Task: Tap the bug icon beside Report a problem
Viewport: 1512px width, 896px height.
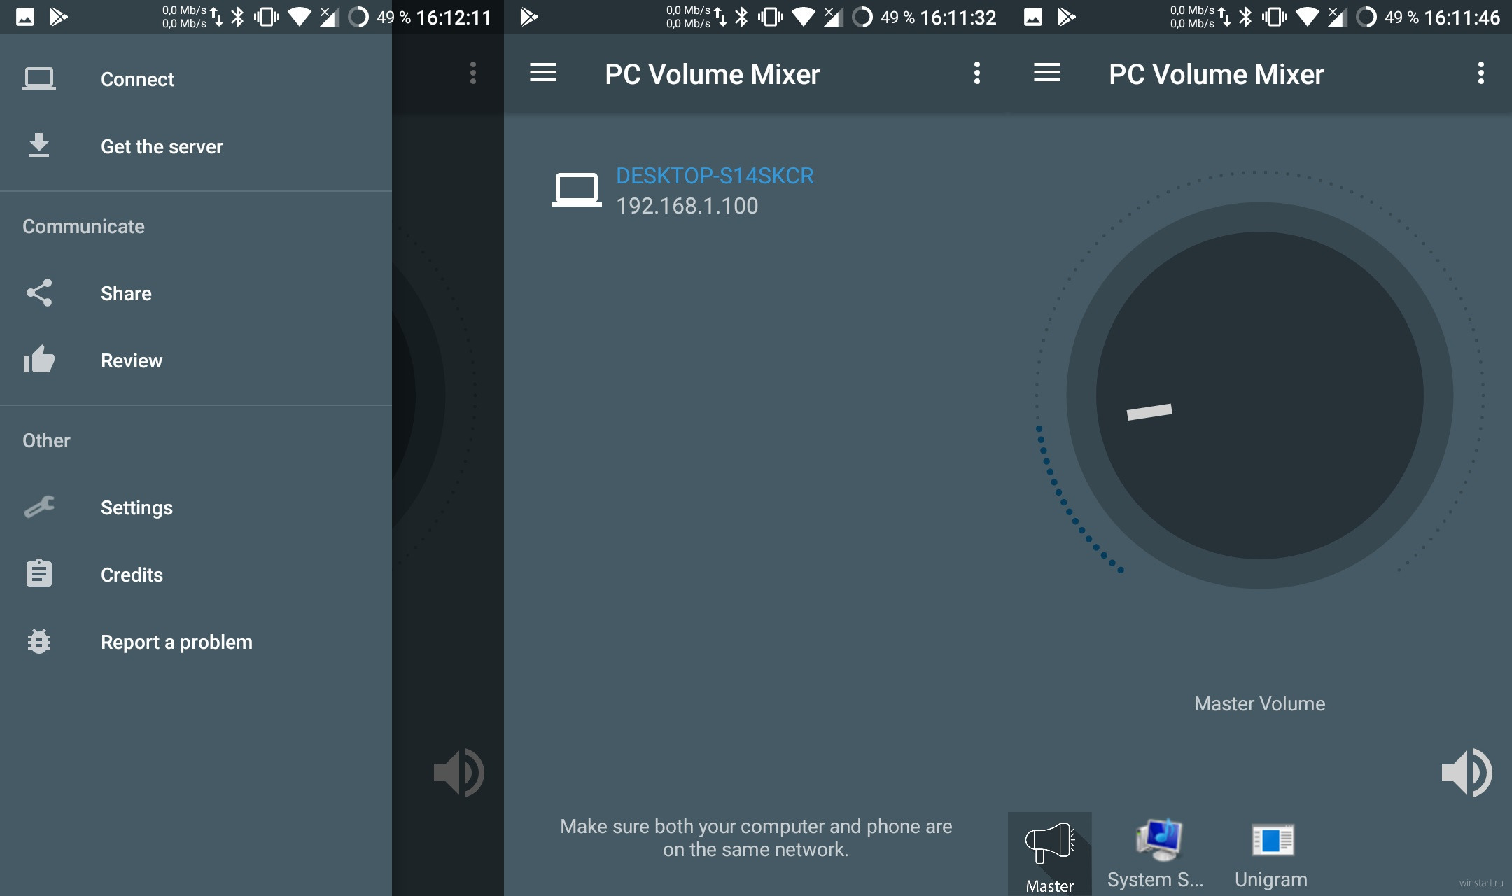Action: (39, 640)
